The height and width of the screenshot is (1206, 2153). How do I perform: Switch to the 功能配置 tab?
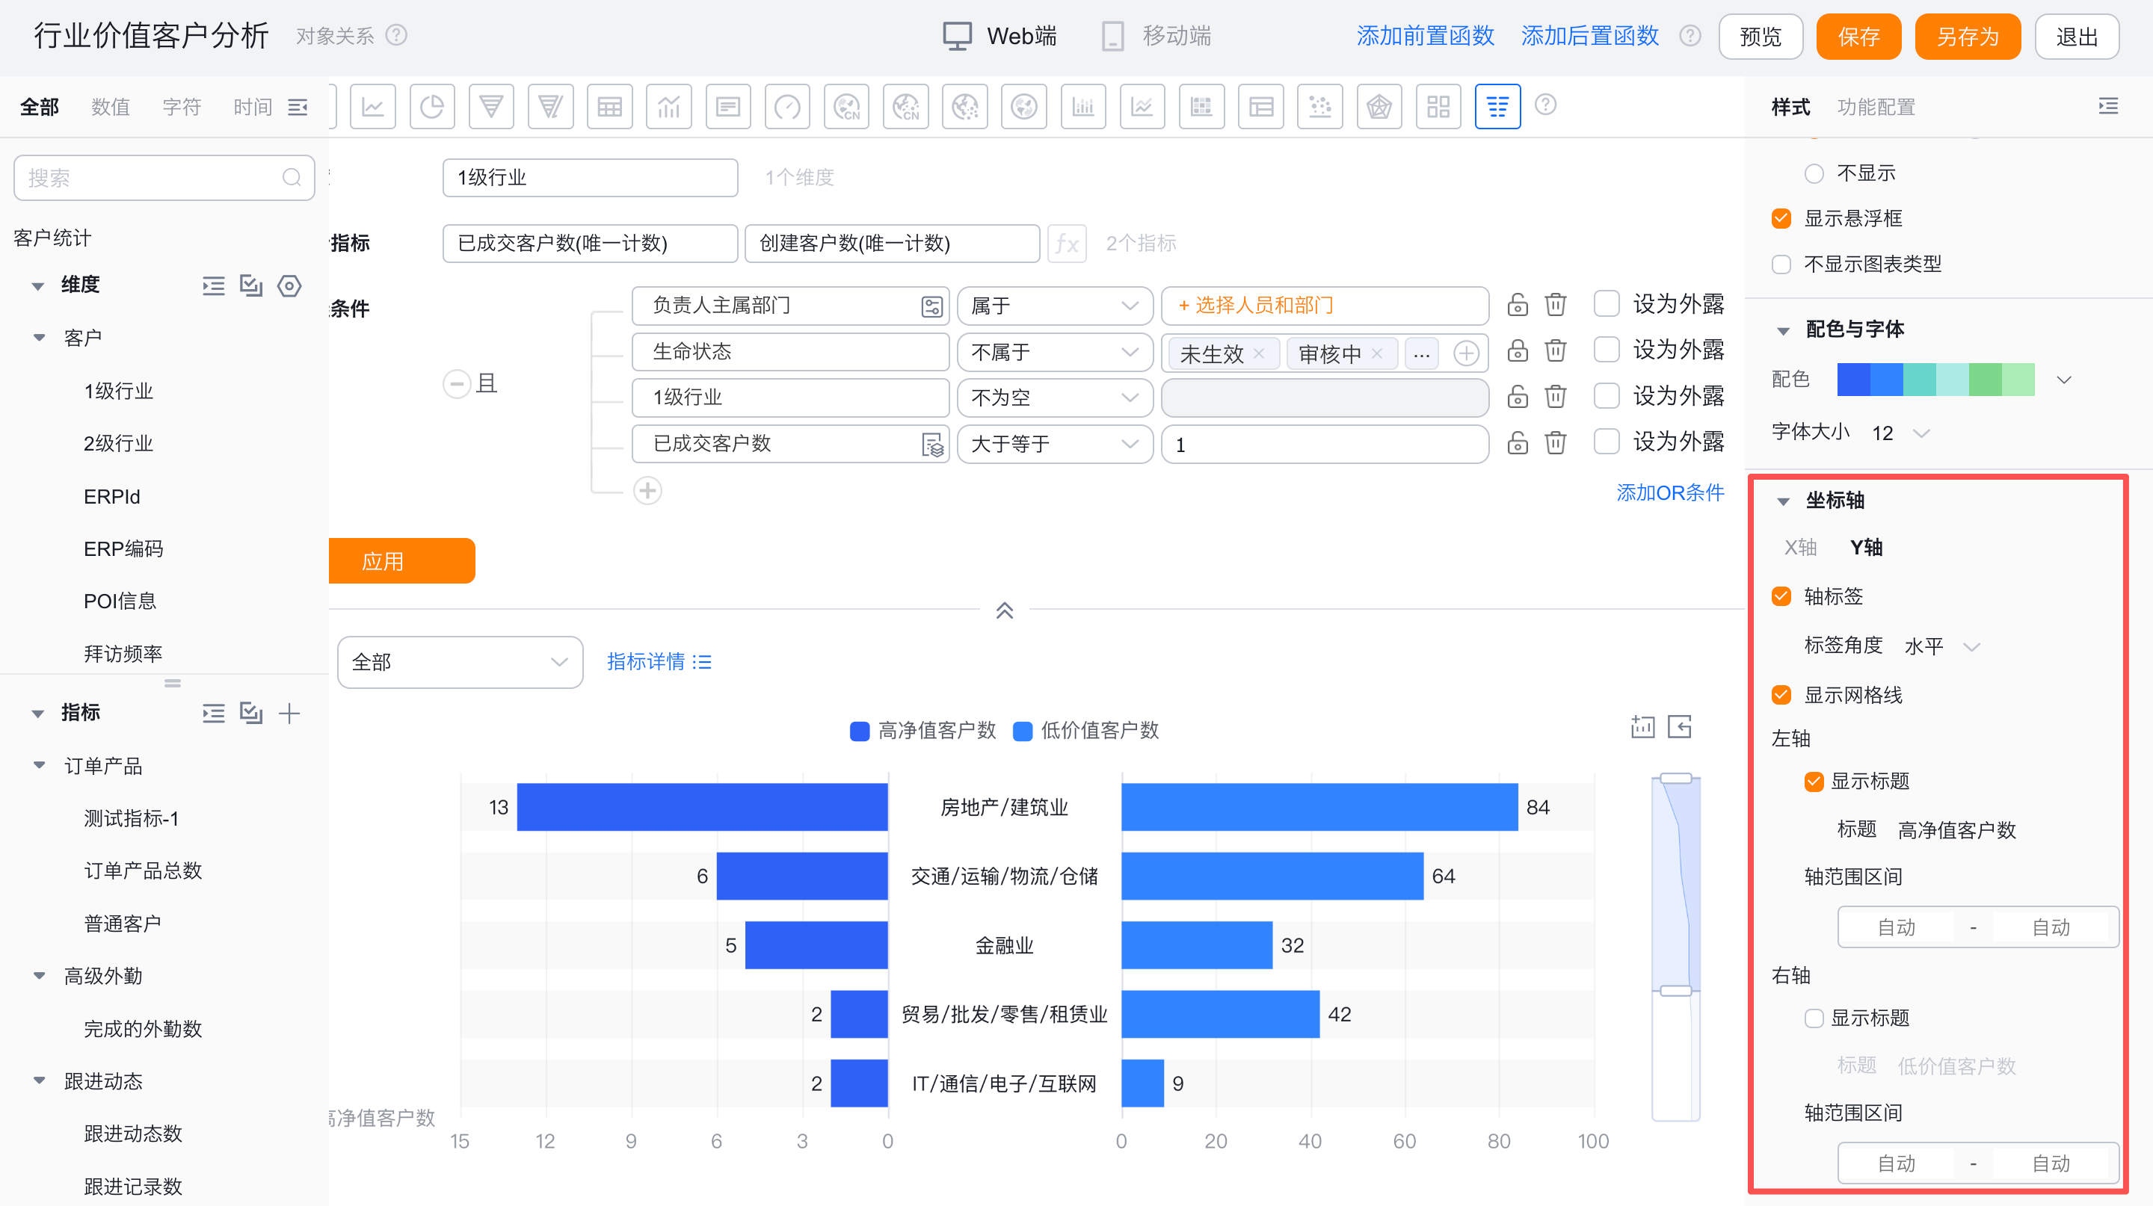1876,107
